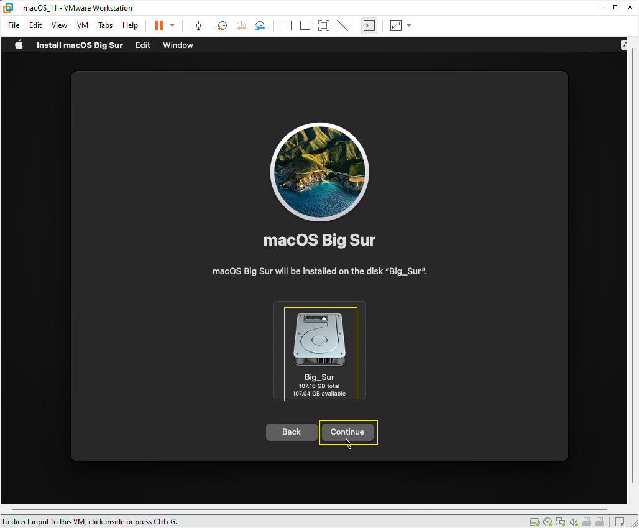The image size is (639, 528).
Task: Close the VMware Workstation window
Action: pos(630,7)
